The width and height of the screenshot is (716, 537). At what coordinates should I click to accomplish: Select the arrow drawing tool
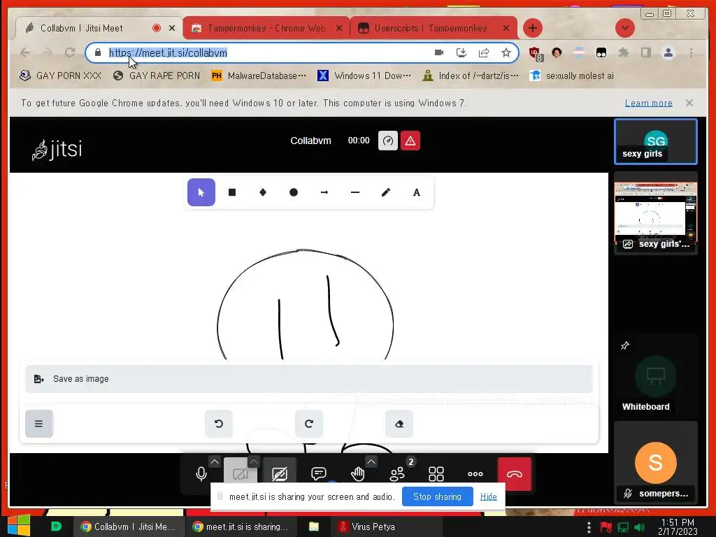324,192
